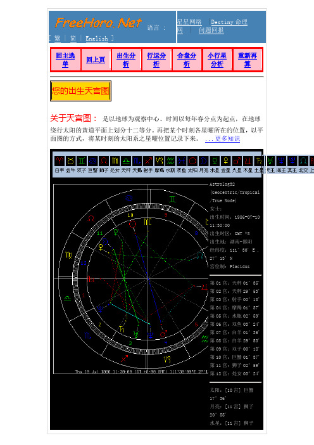Return via the 回主选单 main menu item
314x445 pixels.
pyautogui.click(x=65, y=60)
